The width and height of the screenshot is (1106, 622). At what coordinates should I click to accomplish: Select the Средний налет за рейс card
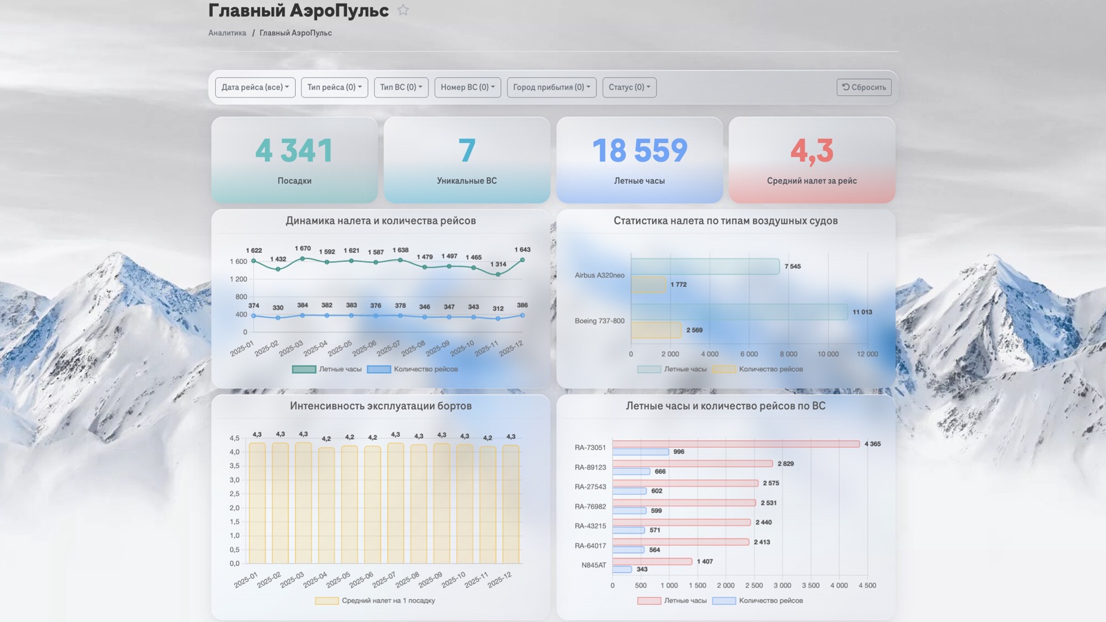click(812, 160)
